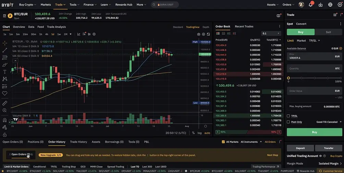Toggle magnet mode on chart
Viewport: 344px width, 173px height.
(4, 120)
